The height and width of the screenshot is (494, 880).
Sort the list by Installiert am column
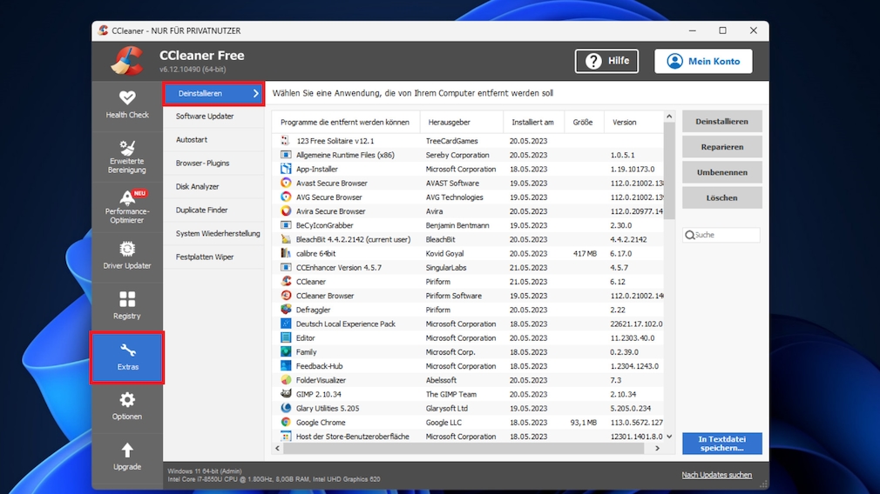[x=532, y=123]
